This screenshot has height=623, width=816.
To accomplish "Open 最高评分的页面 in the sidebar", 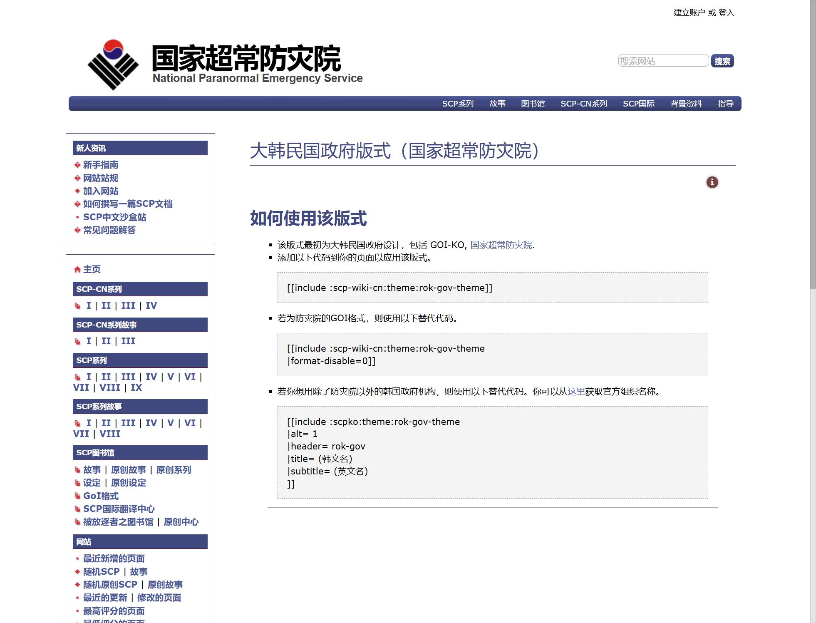I will coord(114,611).
